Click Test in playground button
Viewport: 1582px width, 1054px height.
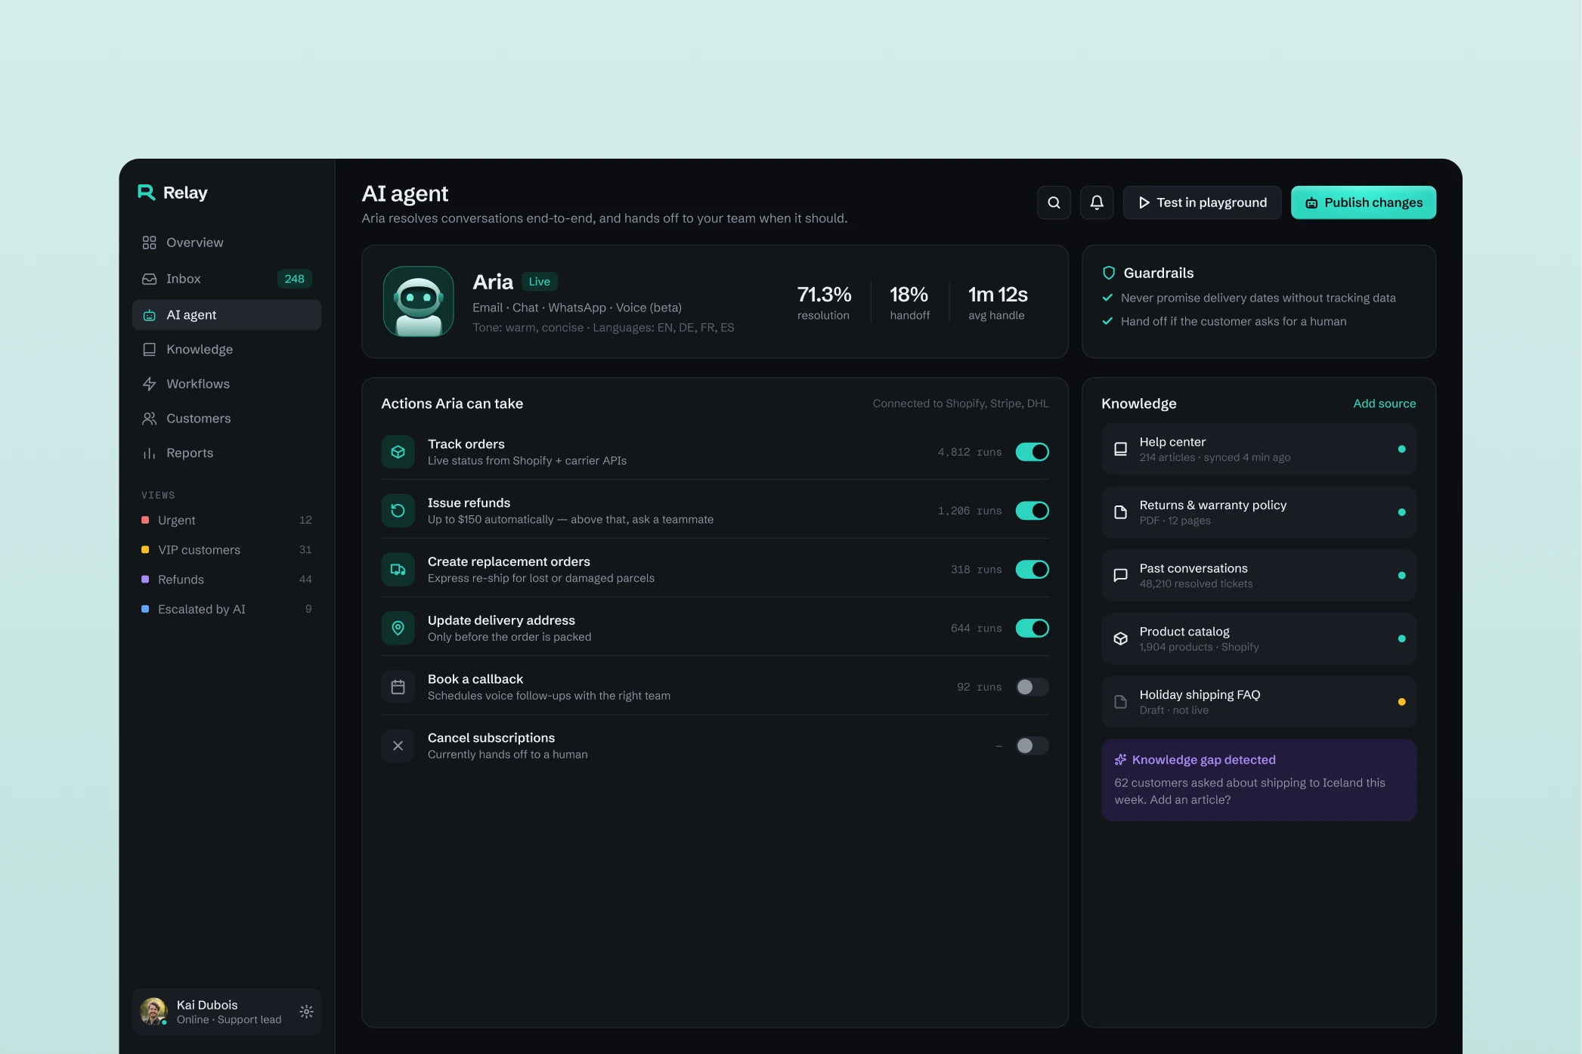(x=1202, y=202)
